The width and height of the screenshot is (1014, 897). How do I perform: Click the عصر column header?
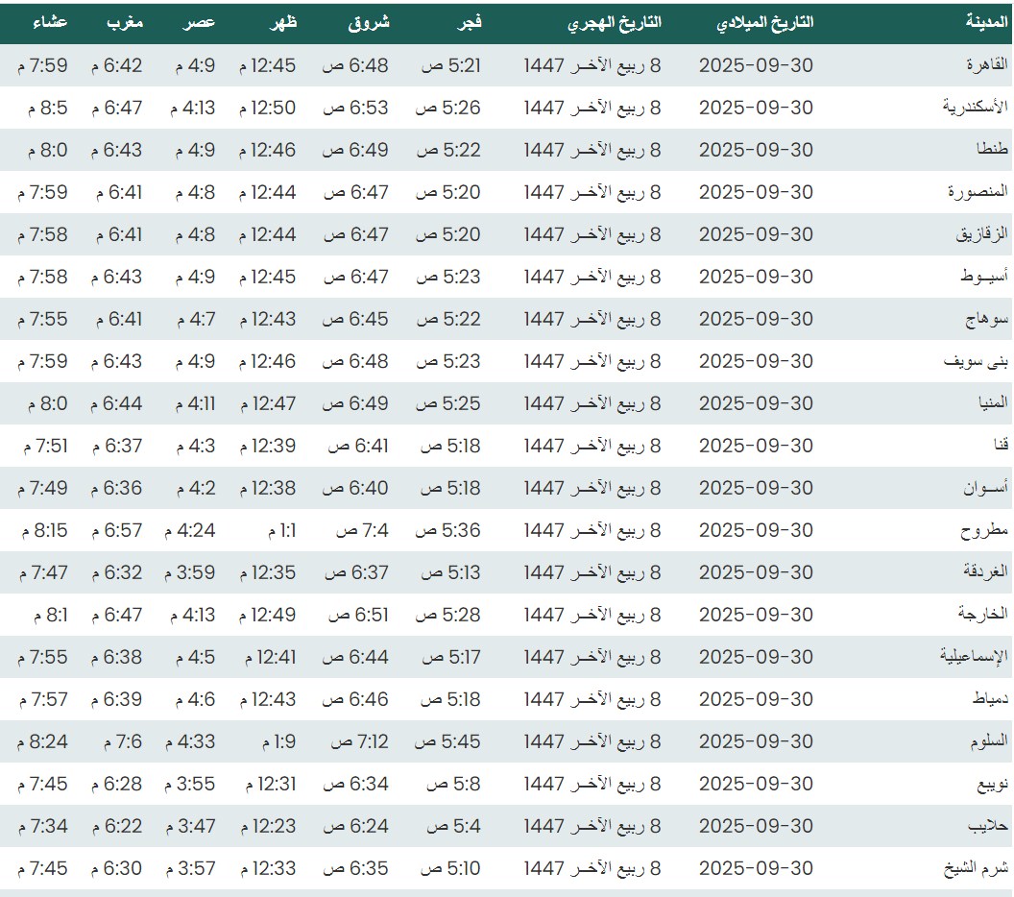(201, 22)
